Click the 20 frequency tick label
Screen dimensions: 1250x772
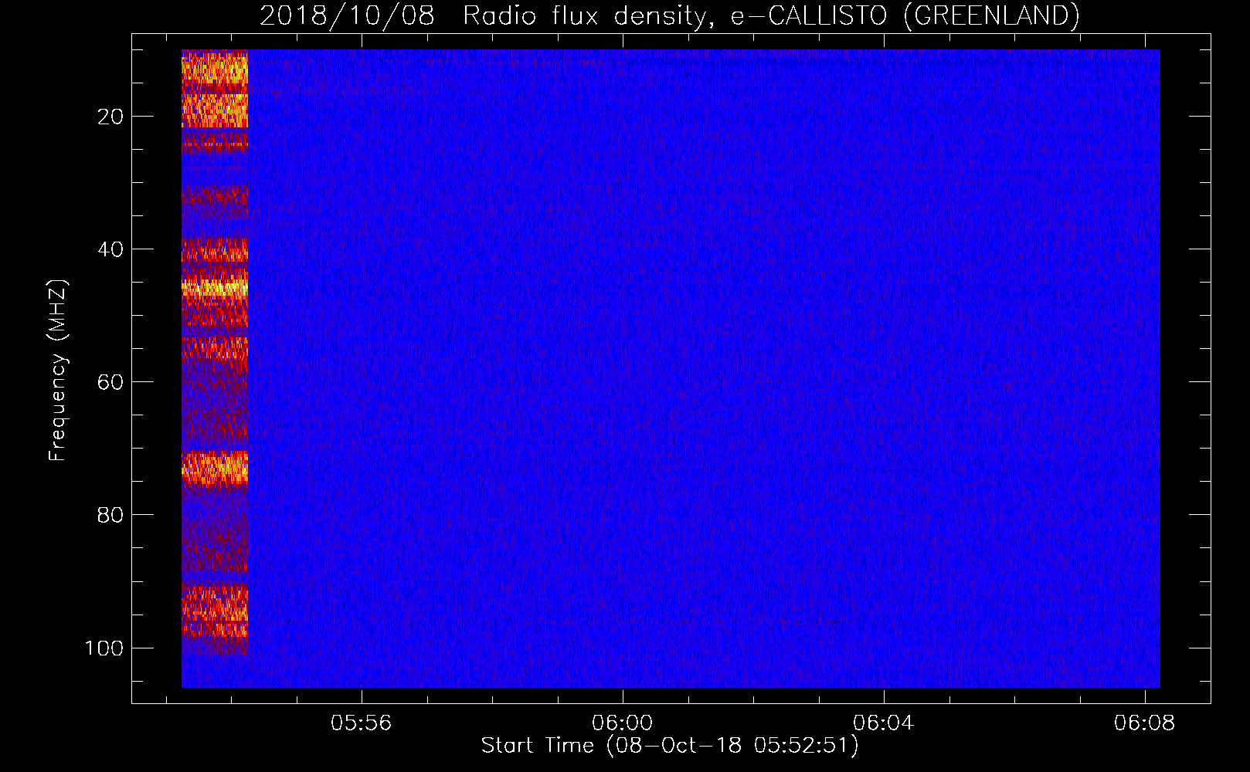click(x=110, y=117)
